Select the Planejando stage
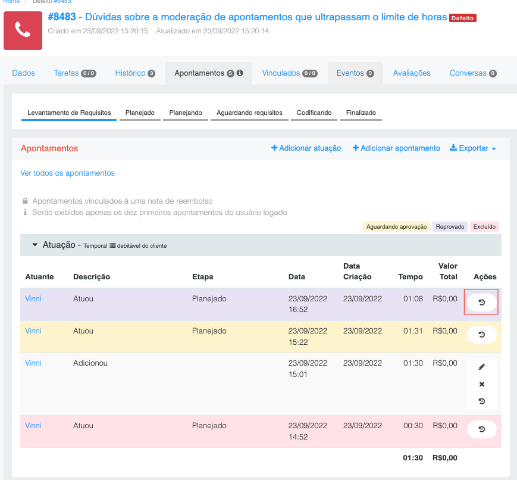 (185, 113)
